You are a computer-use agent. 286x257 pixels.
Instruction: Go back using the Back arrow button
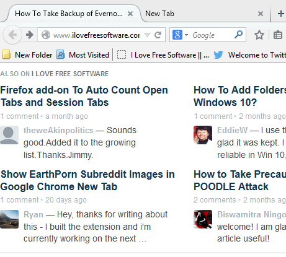pyautogui.click(x=12, y=35)
